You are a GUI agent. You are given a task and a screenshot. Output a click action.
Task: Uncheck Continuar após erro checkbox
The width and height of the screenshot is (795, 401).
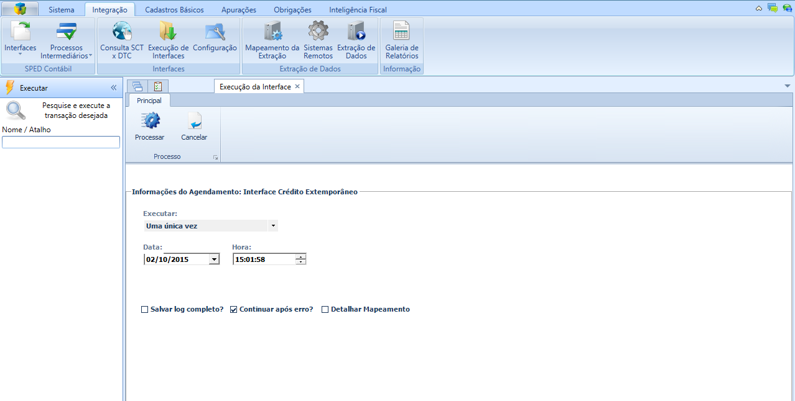click(x=234, y=309)
